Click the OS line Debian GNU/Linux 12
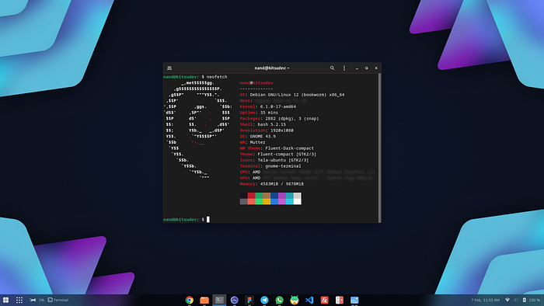Screen dimensions: 544x306 [x=292, y=95]
